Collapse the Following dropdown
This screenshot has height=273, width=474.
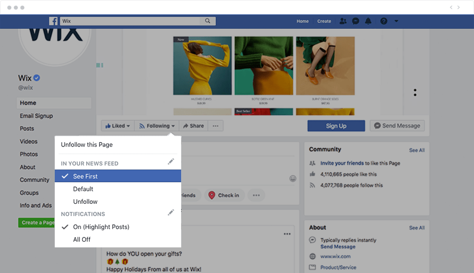tap(157, 126)
